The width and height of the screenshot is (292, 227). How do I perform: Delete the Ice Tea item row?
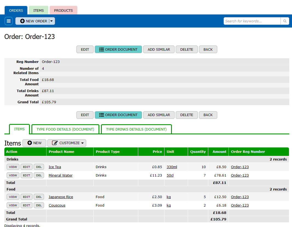[39, 167]
